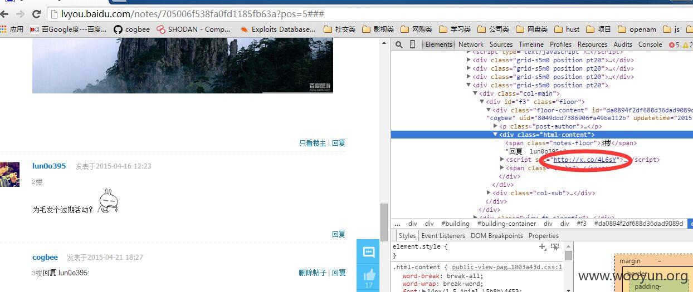The image size is (693, 292).
Task: Click the 删除帖子 delete post link
Action: (313, 273)
